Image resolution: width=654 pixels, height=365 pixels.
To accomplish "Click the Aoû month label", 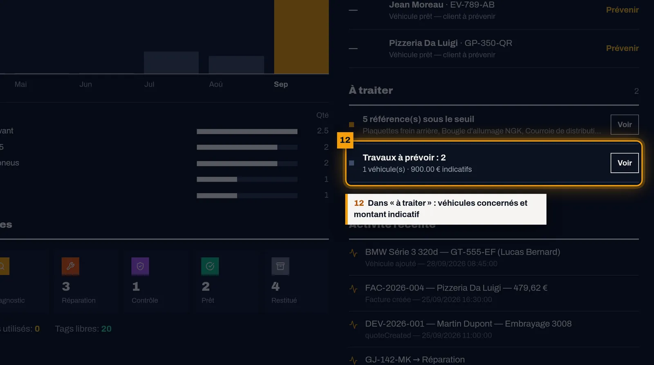I will (x=216, y=84).
